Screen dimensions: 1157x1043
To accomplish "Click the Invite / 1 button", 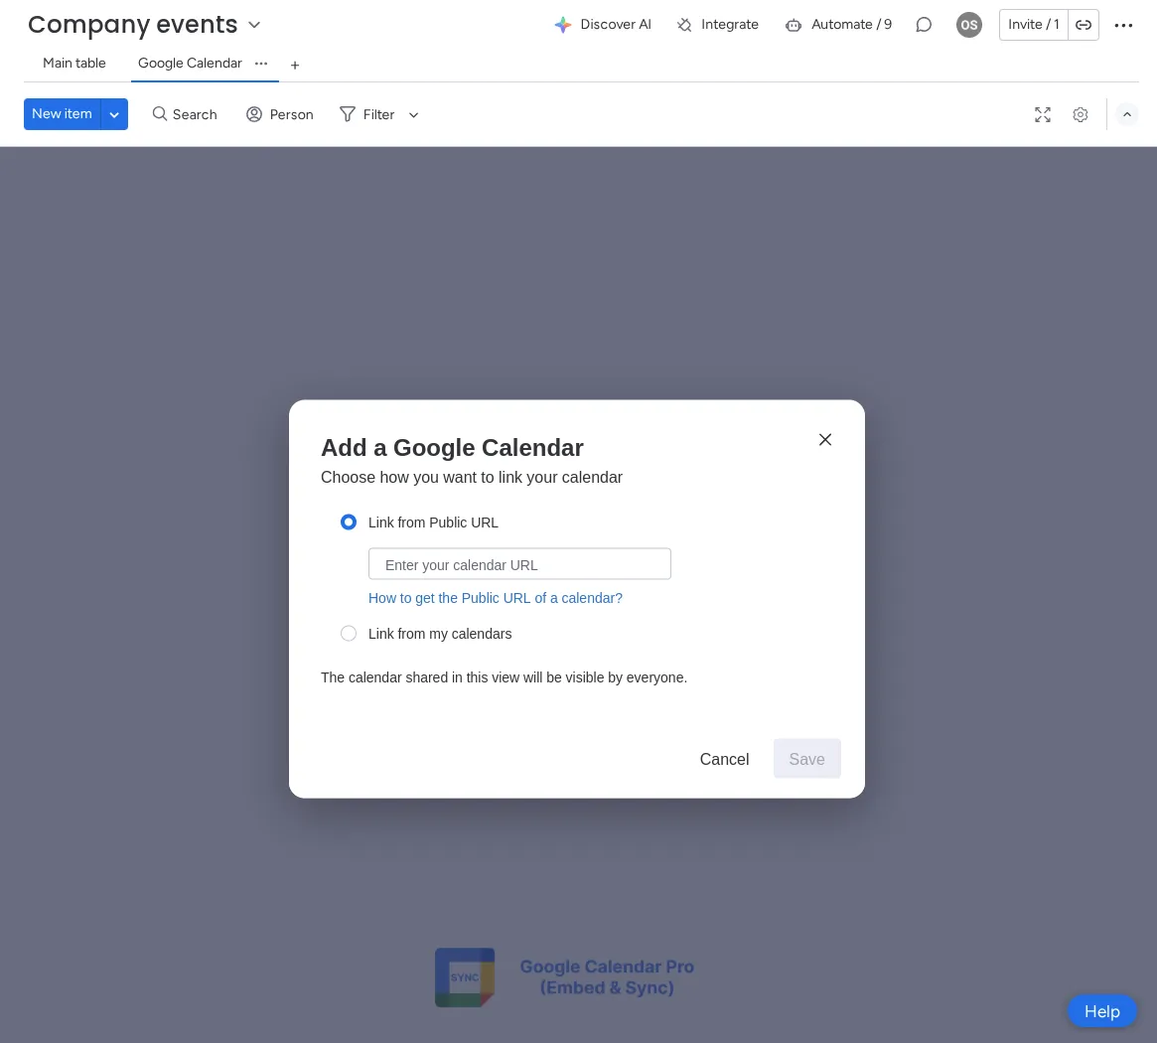I will point(1033,25).
